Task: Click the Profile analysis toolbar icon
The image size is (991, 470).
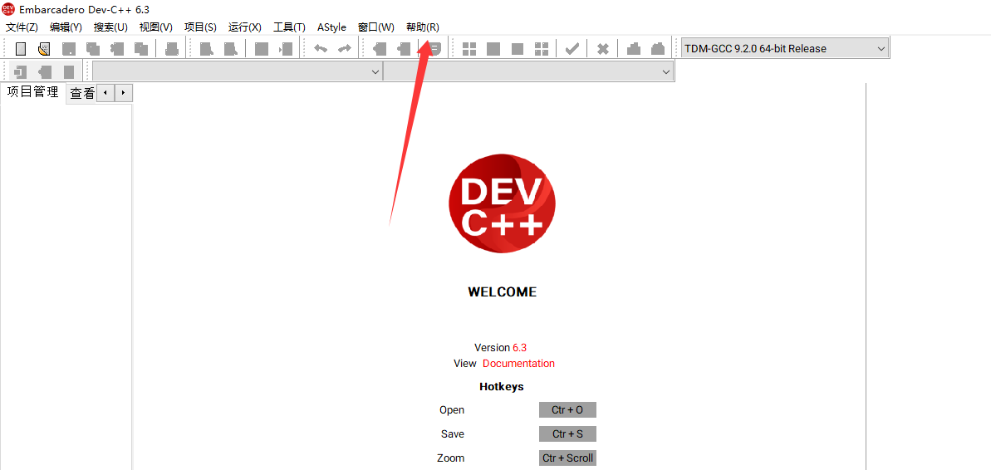Action: 634,49
